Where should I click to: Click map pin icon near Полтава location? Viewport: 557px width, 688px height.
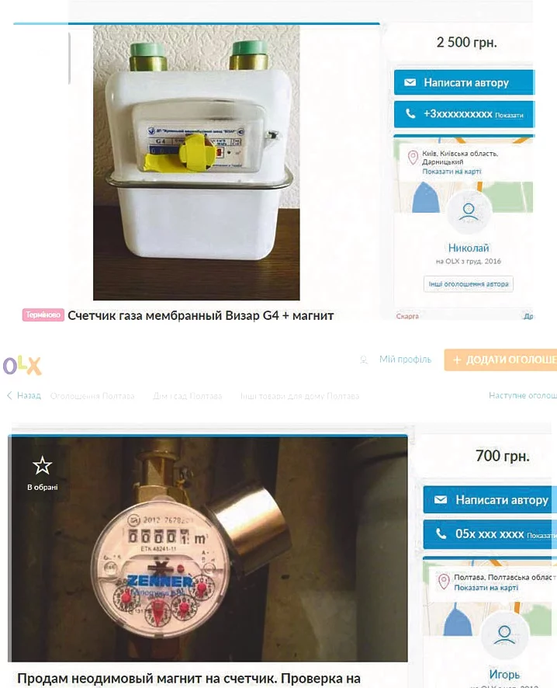tap(444, 582)
